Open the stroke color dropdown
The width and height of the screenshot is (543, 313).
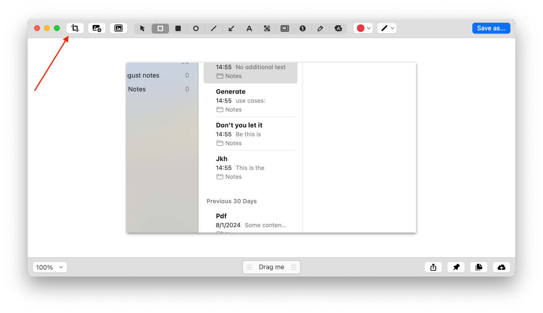tap(369, 28)
